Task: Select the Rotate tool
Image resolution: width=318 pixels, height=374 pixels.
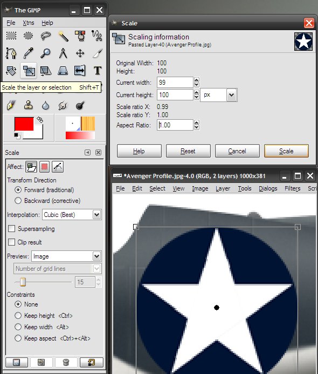Action: coord(11,71)
